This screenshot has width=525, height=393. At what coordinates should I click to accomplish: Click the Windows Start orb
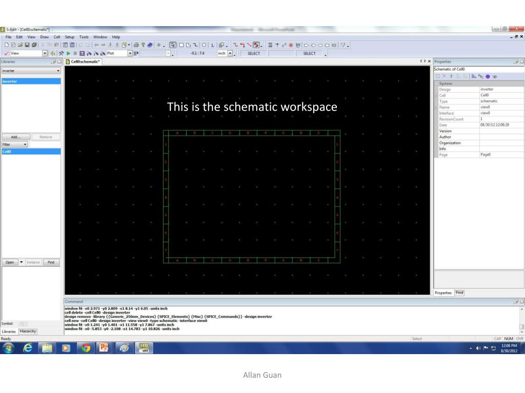coord(8,348)
